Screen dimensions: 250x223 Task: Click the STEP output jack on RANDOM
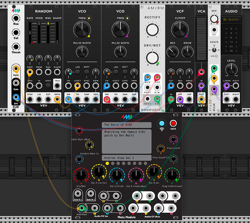(x=30, y=99)
